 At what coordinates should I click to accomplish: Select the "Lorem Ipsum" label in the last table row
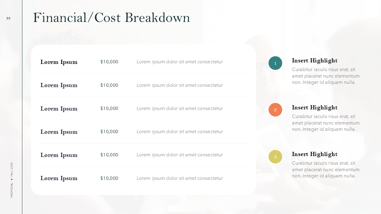(x=59, y=178)
